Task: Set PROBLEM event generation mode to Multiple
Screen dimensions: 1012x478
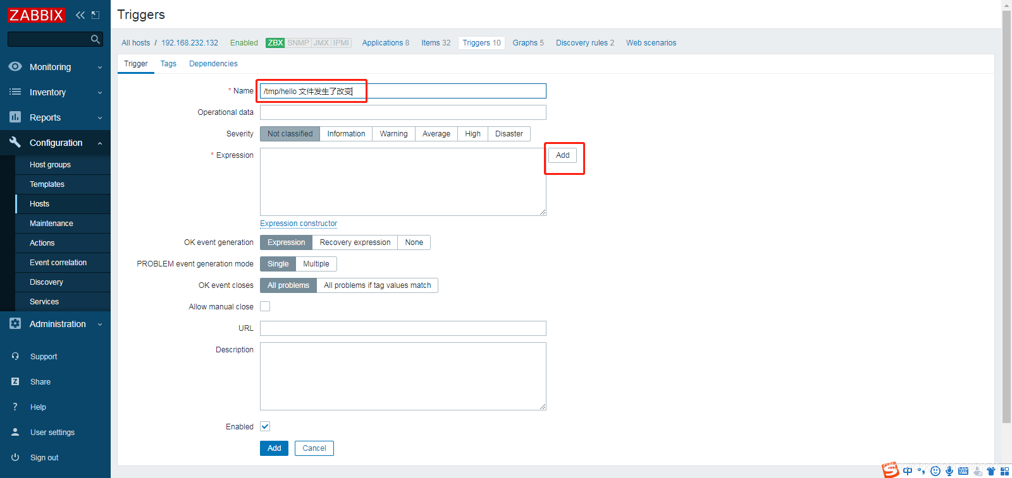Action: click(316, 264)
